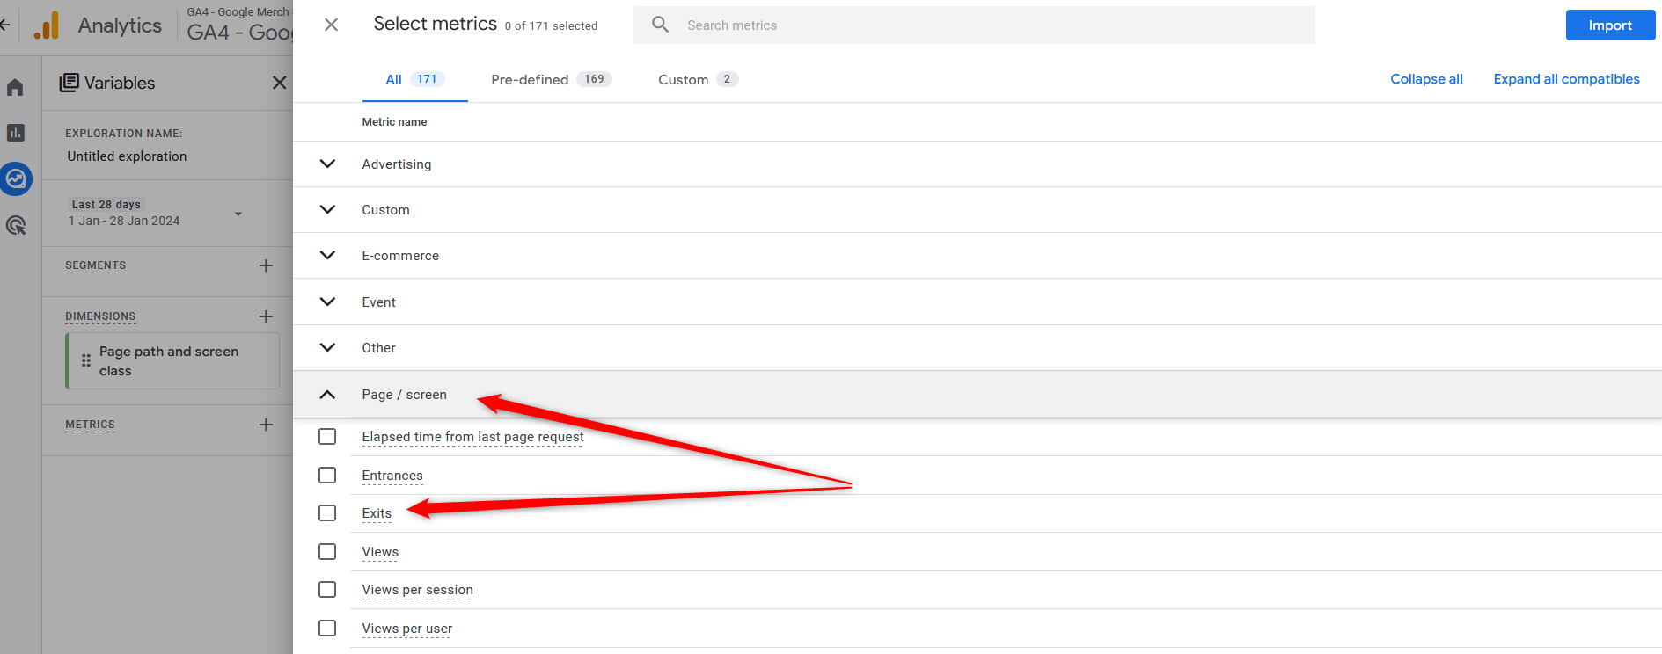Viewport: 1662px width, 654px height.
Task: Open the Explore icon in left sidebar
Action: (x=16, y=179)
